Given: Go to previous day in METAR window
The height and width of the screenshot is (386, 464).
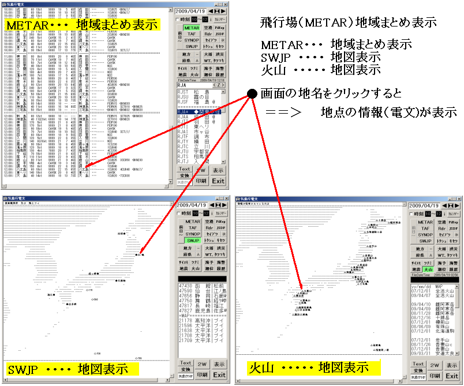Looking at the screenshot, I should tap(211, 11).
